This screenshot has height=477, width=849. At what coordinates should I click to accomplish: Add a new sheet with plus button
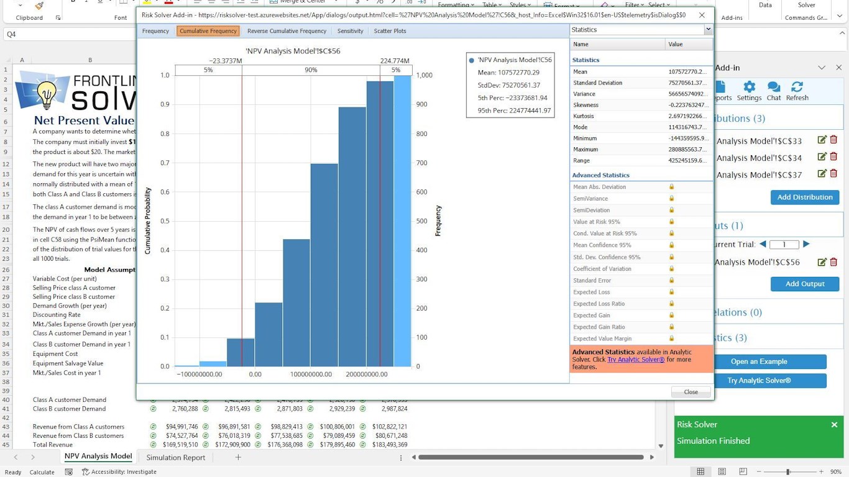(238, 457)
